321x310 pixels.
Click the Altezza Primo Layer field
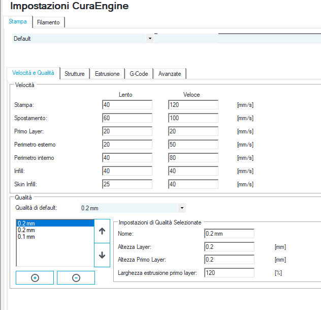coord(229,260)
